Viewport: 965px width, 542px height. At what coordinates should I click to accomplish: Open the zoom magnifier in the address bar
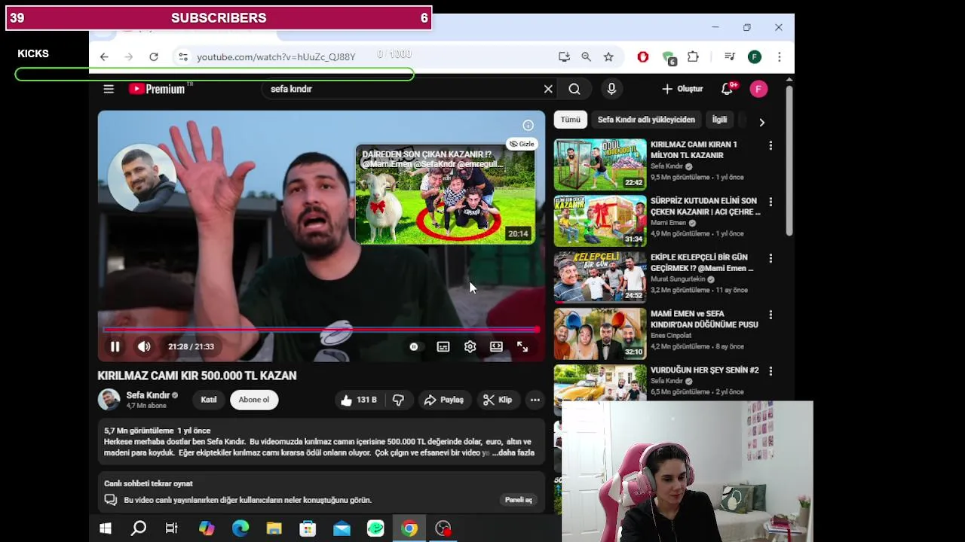[586, 57]
